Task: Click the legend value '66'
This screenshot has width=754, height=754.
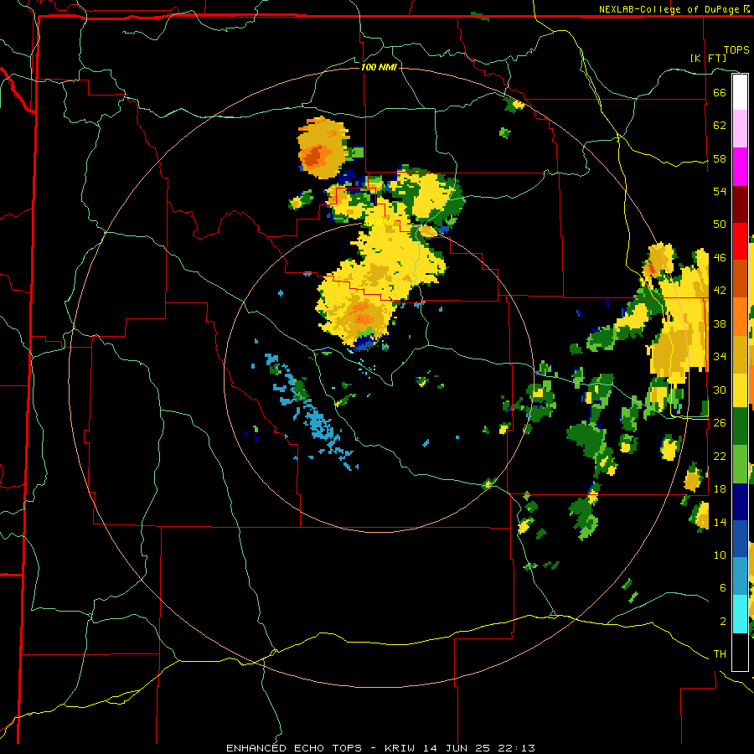Action: point(720,92)
